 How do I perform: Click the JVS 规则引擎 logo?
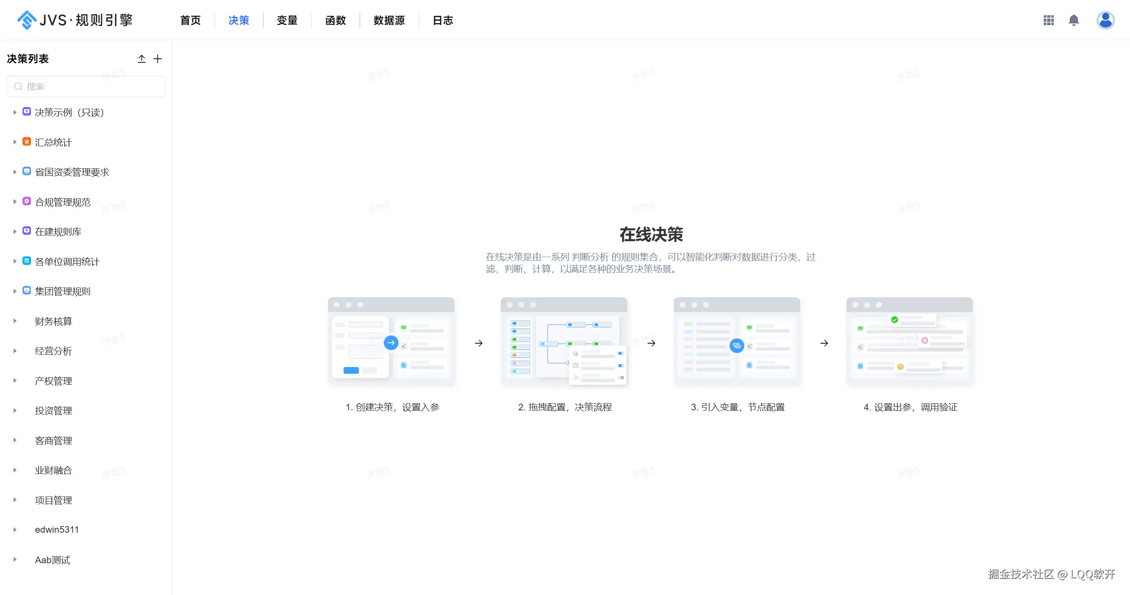pos(75,20)
